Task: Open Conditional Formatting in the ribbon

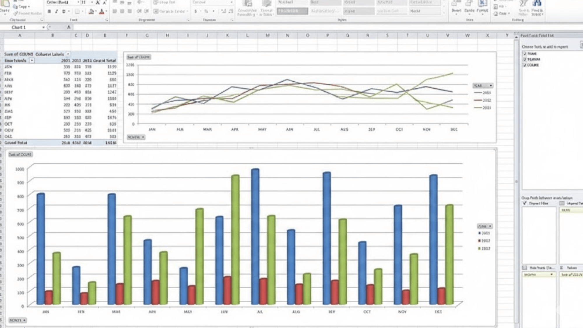Action: (247, 8)
